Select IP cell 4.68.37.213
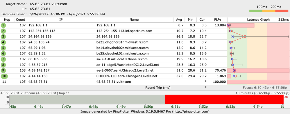 38,65
